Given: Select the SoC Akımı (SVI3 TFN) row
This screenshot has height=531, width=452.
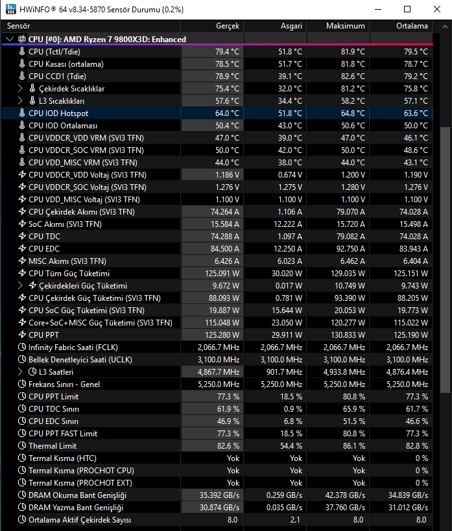Looking at the screenshot, I should pyautogui.click(x=217, y=224).
